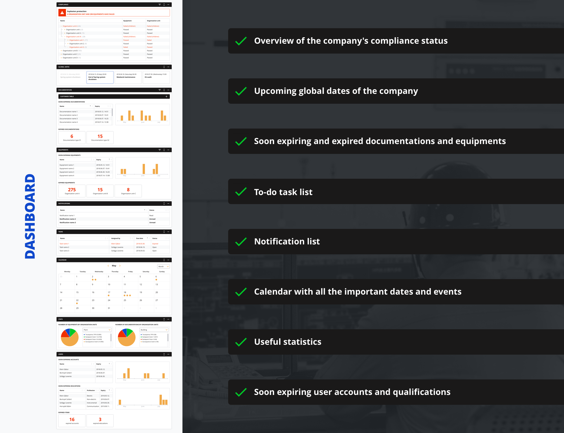Open the Plant dropdown in Stats

click(x=97, y=330)
